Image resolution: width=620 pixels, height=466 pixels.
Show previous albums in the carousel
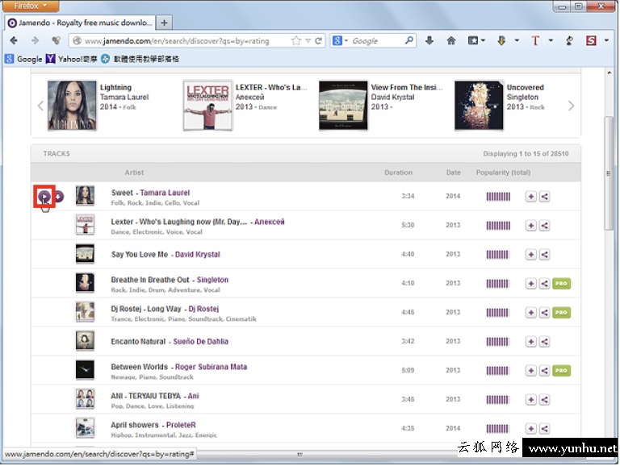[40, 106]
